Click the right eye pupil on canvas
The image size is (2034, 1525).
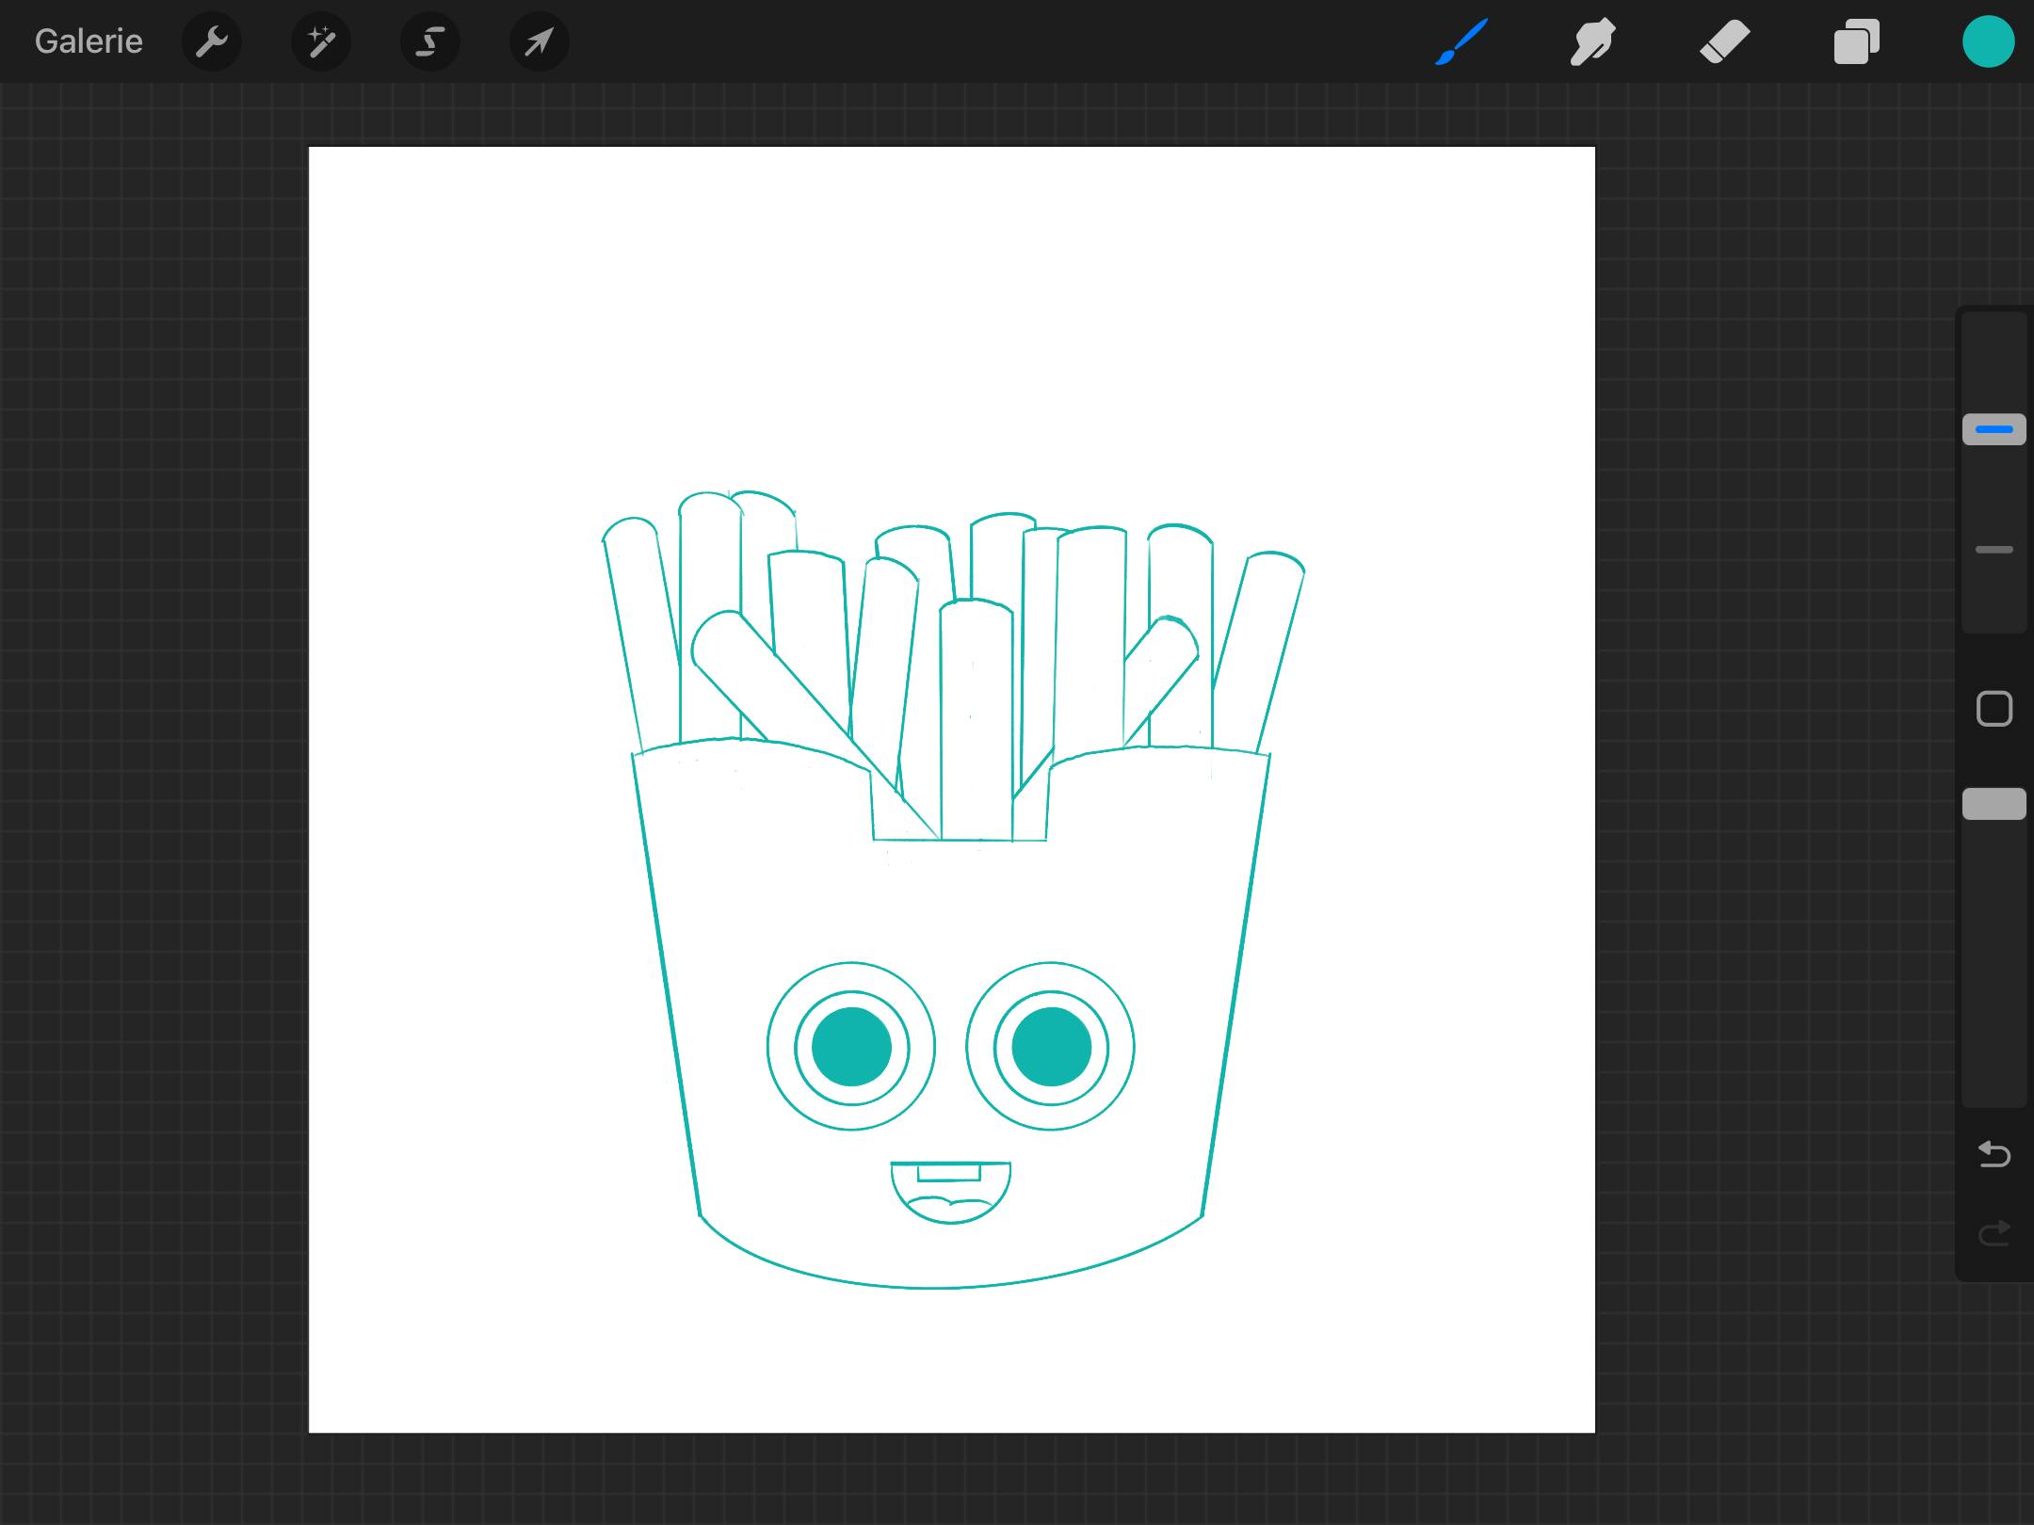[1051, 1047]
